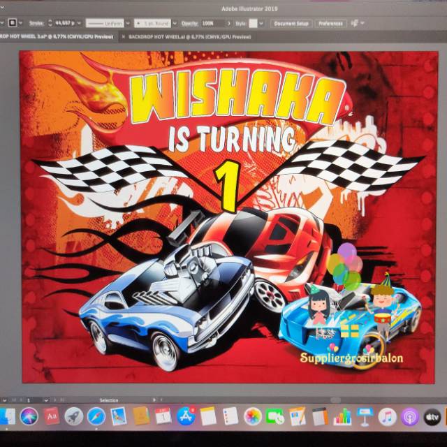Open the Numbers bar chart app in dock
The width and height of the screenshot is (447, 447).
click(342, 416)
